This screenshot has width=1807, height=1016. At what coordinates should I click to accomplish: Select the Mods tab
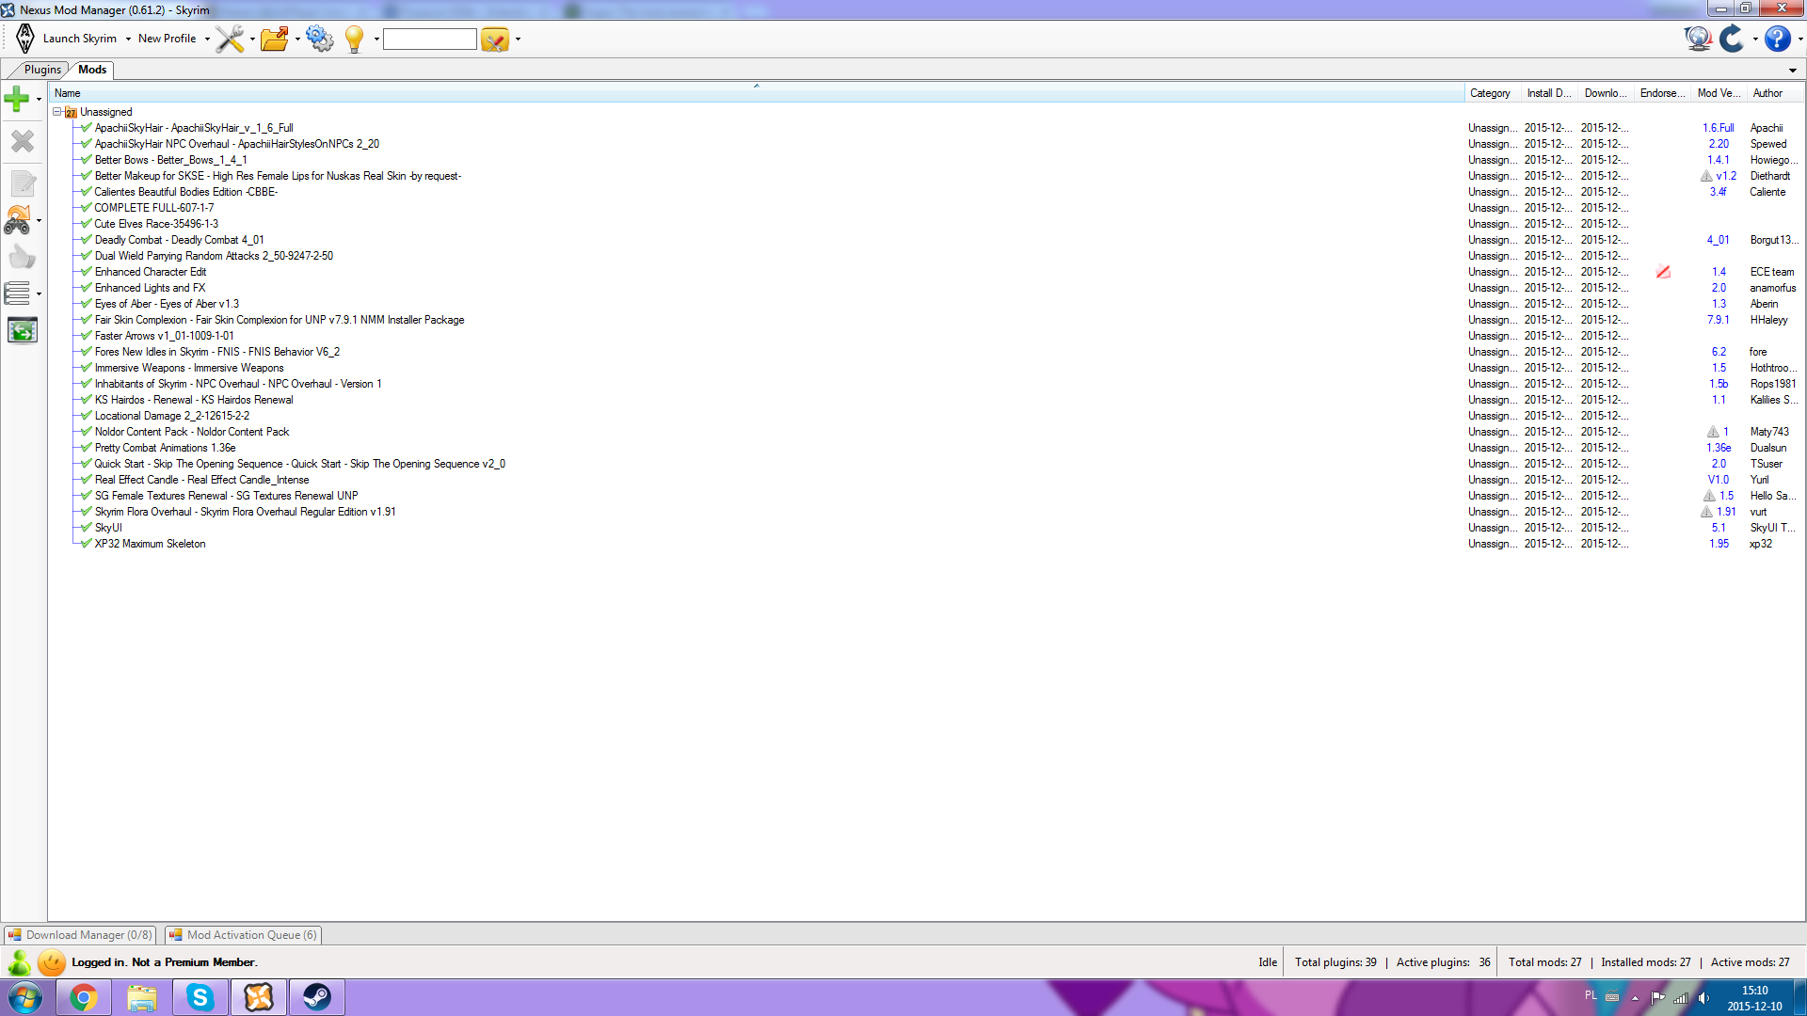pyautogui.click(x=92, y=70)
